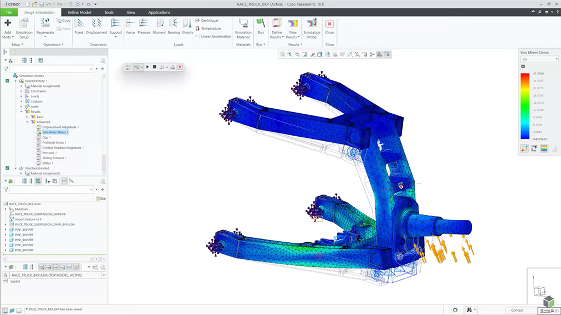Click the Add Study icon
Image resolution: width=561 pixels, height=315 pixels.
tap(8, 23)
